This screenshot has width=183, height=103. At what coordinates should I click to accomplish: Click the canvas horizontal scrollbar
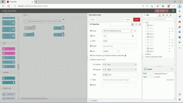34,98
